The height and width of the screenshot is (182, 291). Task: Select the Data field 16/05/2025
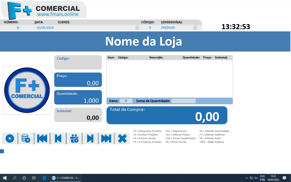point(45,28)
